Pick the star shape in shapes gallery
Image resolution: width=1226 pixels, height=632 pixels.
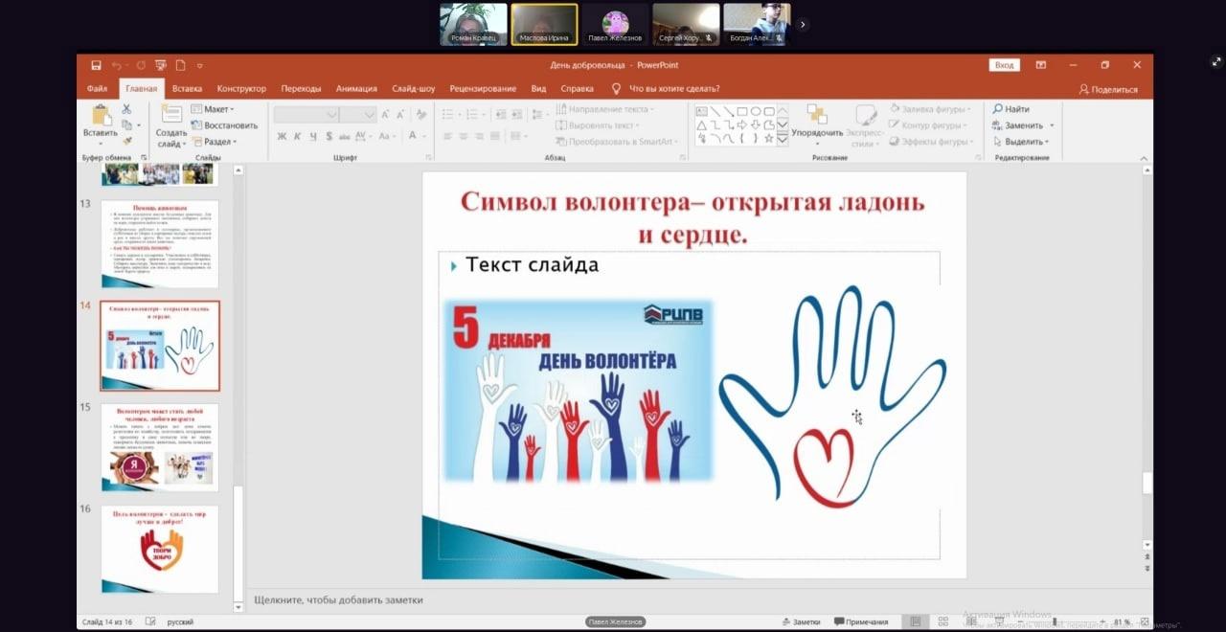[768, 138]
